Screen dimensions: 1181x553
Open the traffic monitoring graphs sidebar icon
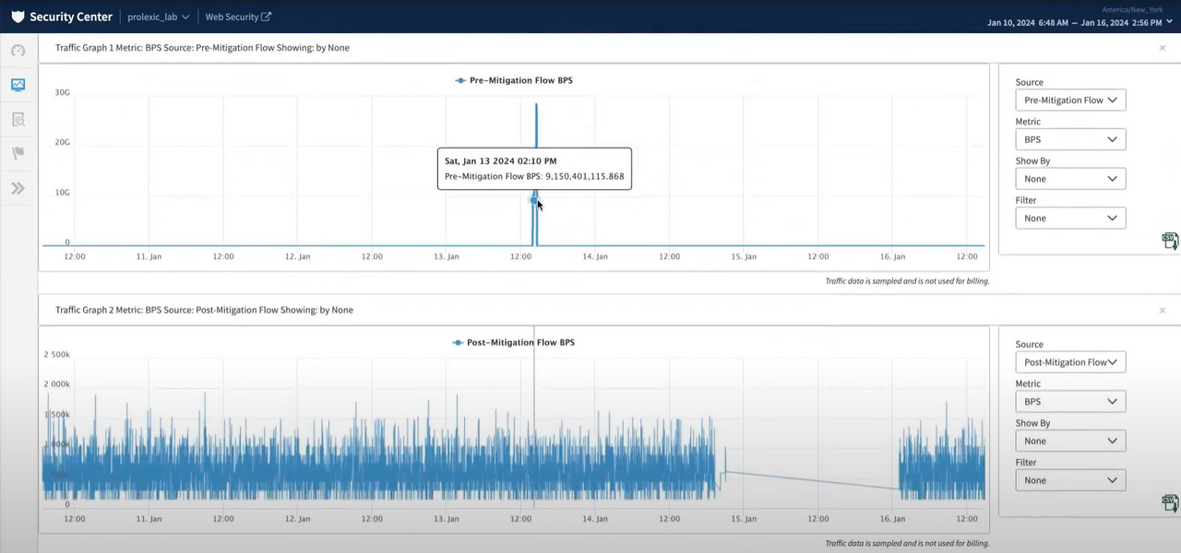tap(18, 85)
